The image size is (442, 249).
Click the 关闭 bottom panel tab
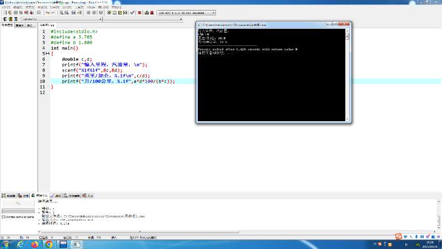coord(88,196)
